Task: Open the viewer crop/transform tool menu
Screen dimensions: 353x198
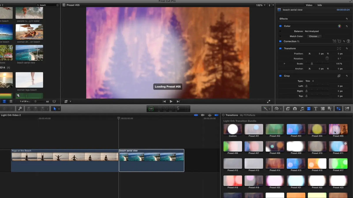Action: [67, 101]
